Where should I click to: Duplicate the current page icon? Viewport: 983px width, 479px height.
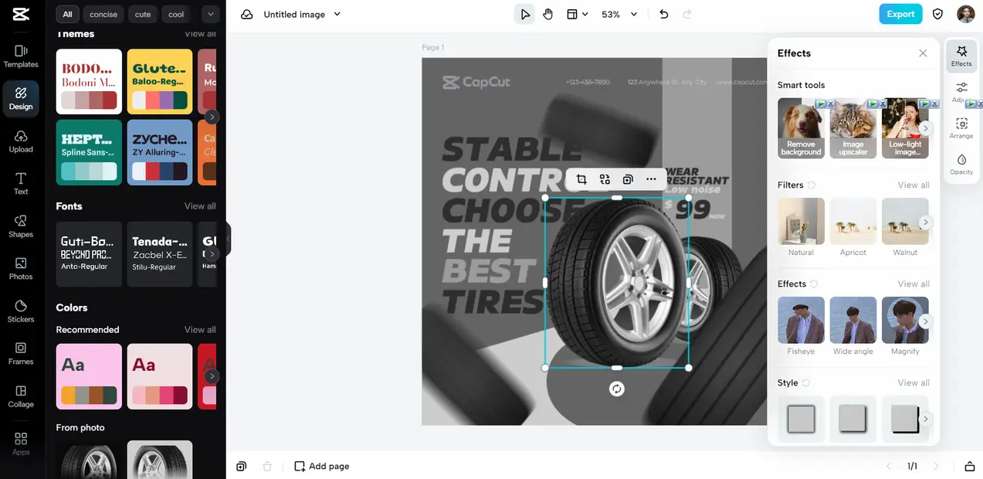coord(242,466)
